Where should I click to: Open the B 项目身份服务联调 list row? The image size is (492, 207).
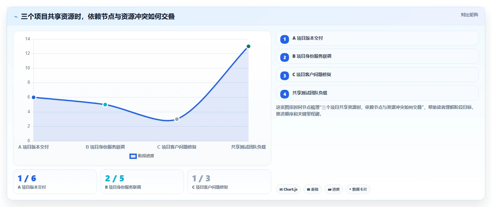pos(377,56)
